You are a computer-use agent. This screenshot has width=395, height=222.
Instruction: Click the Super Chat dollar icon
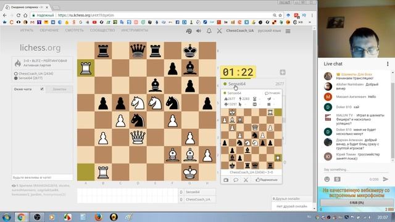pos(337,179)
